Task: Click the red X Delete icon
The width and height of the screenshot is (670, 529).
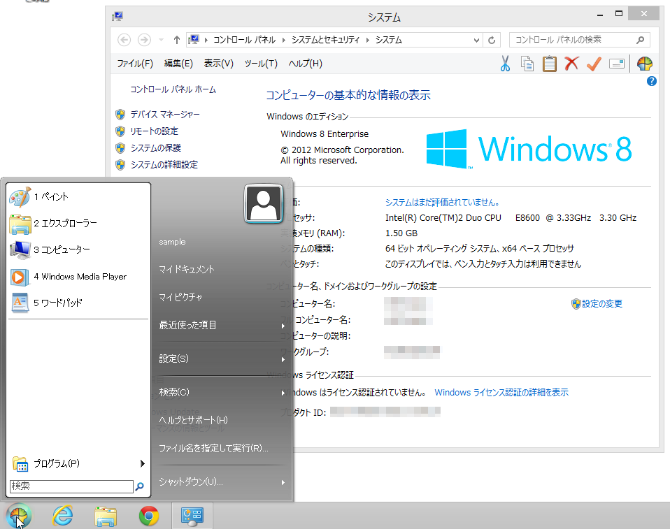Action: [x=571, y=64]
